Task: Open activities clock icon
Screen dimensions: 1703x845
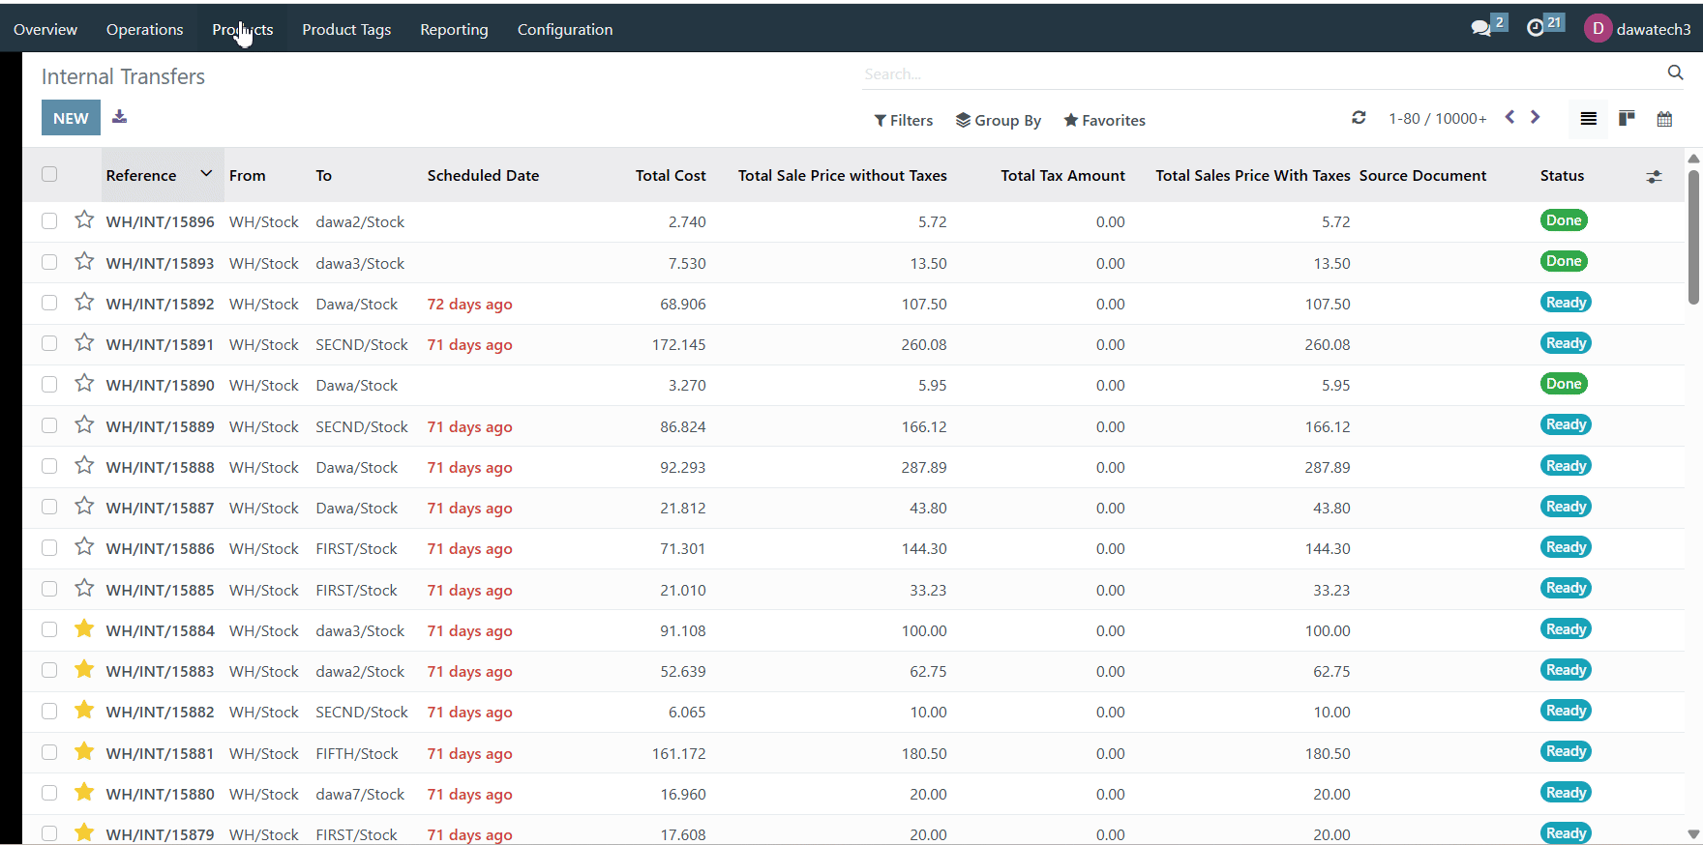Action: (1536, 28)
